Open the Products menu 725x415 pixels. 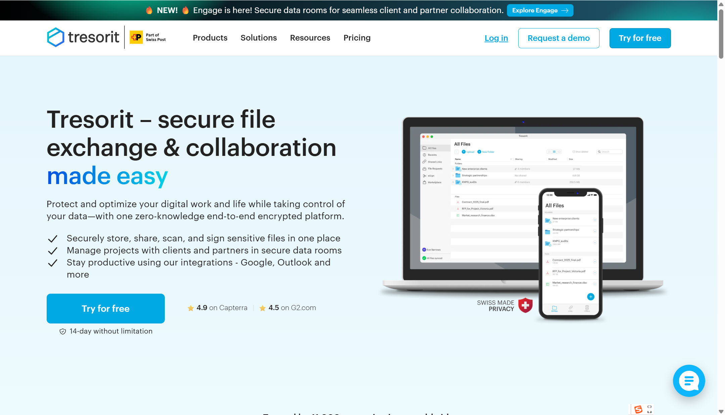[x=210, y=38]
